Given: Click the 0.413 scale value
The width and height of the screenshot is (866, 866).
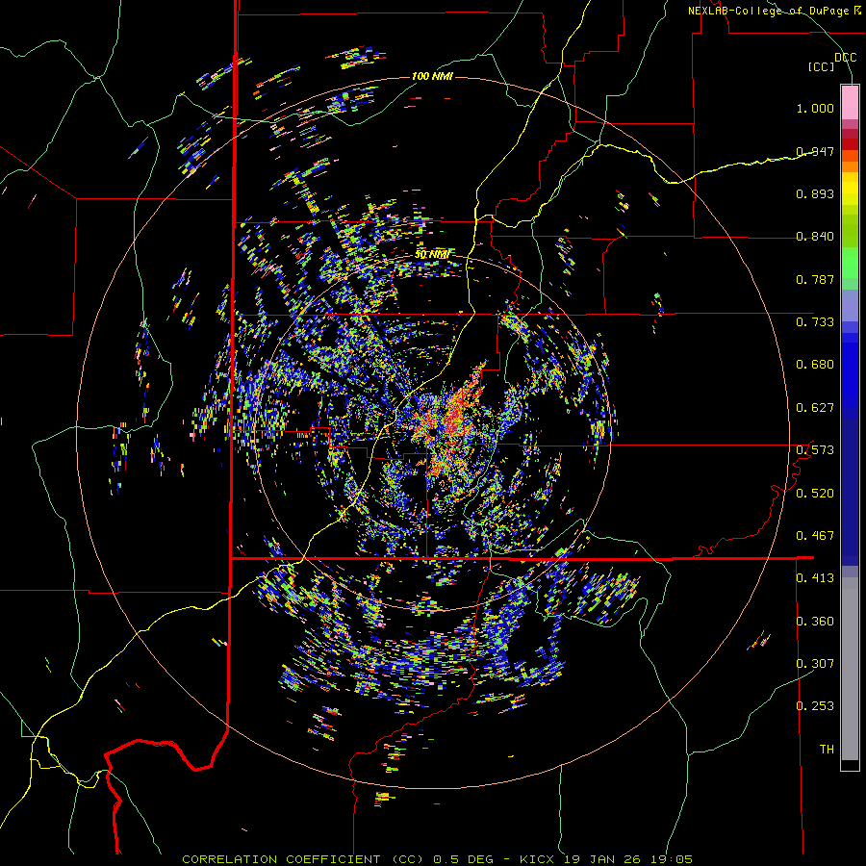Looking at the screenshot, I should [x=815, y=578].
